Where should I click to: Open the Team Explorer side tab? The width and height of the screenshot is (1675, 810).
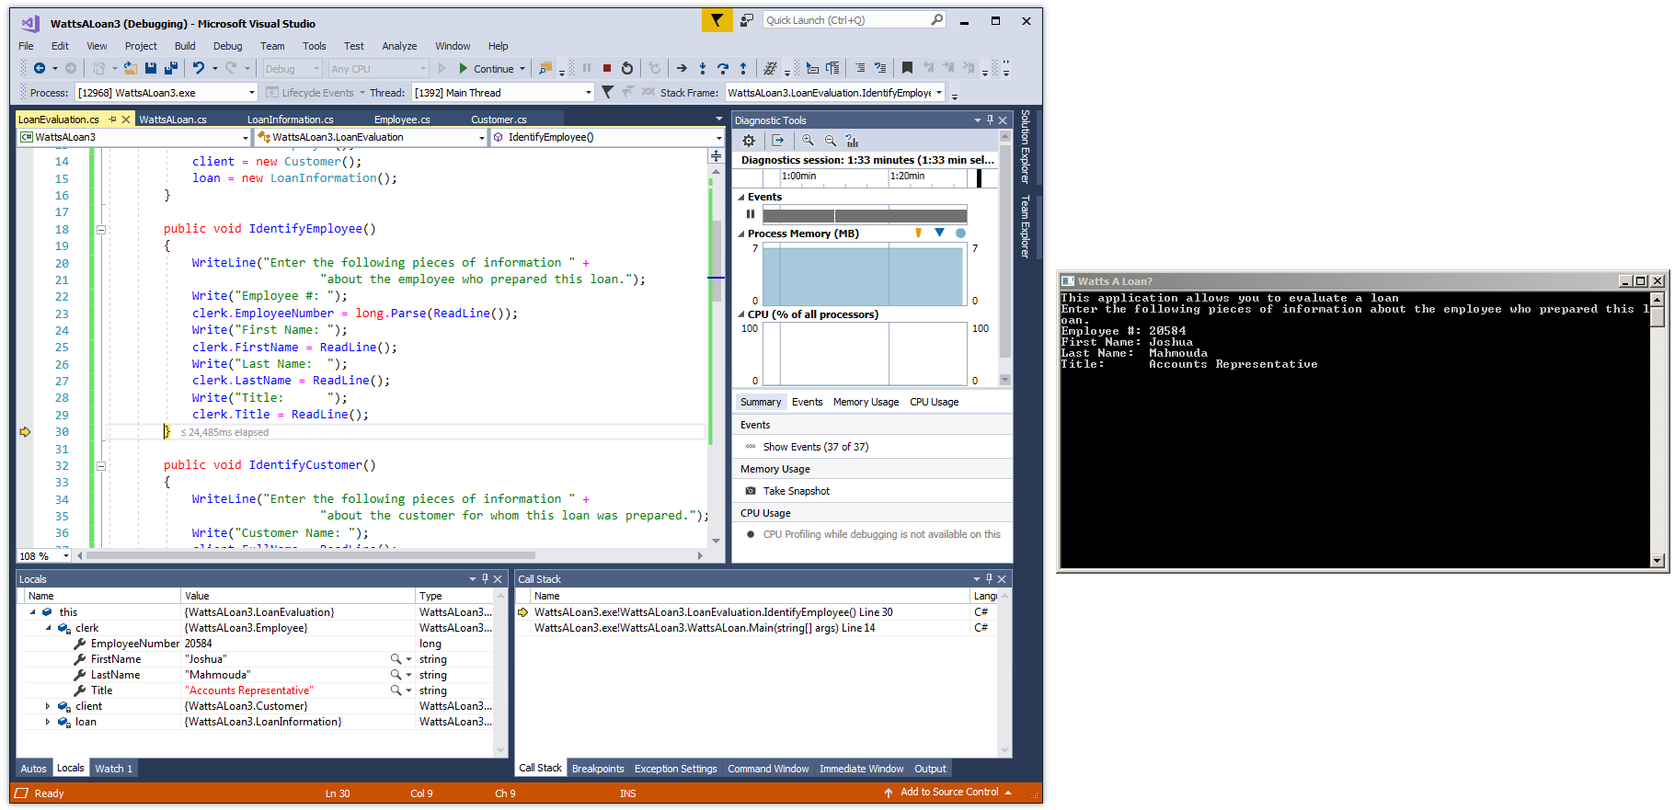pyautogui.click(x=1025, y=226)
